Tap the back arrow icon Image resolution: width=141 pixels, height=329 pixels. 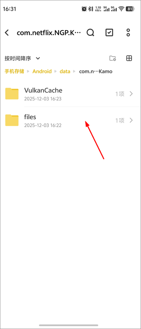tap(7, 33)
